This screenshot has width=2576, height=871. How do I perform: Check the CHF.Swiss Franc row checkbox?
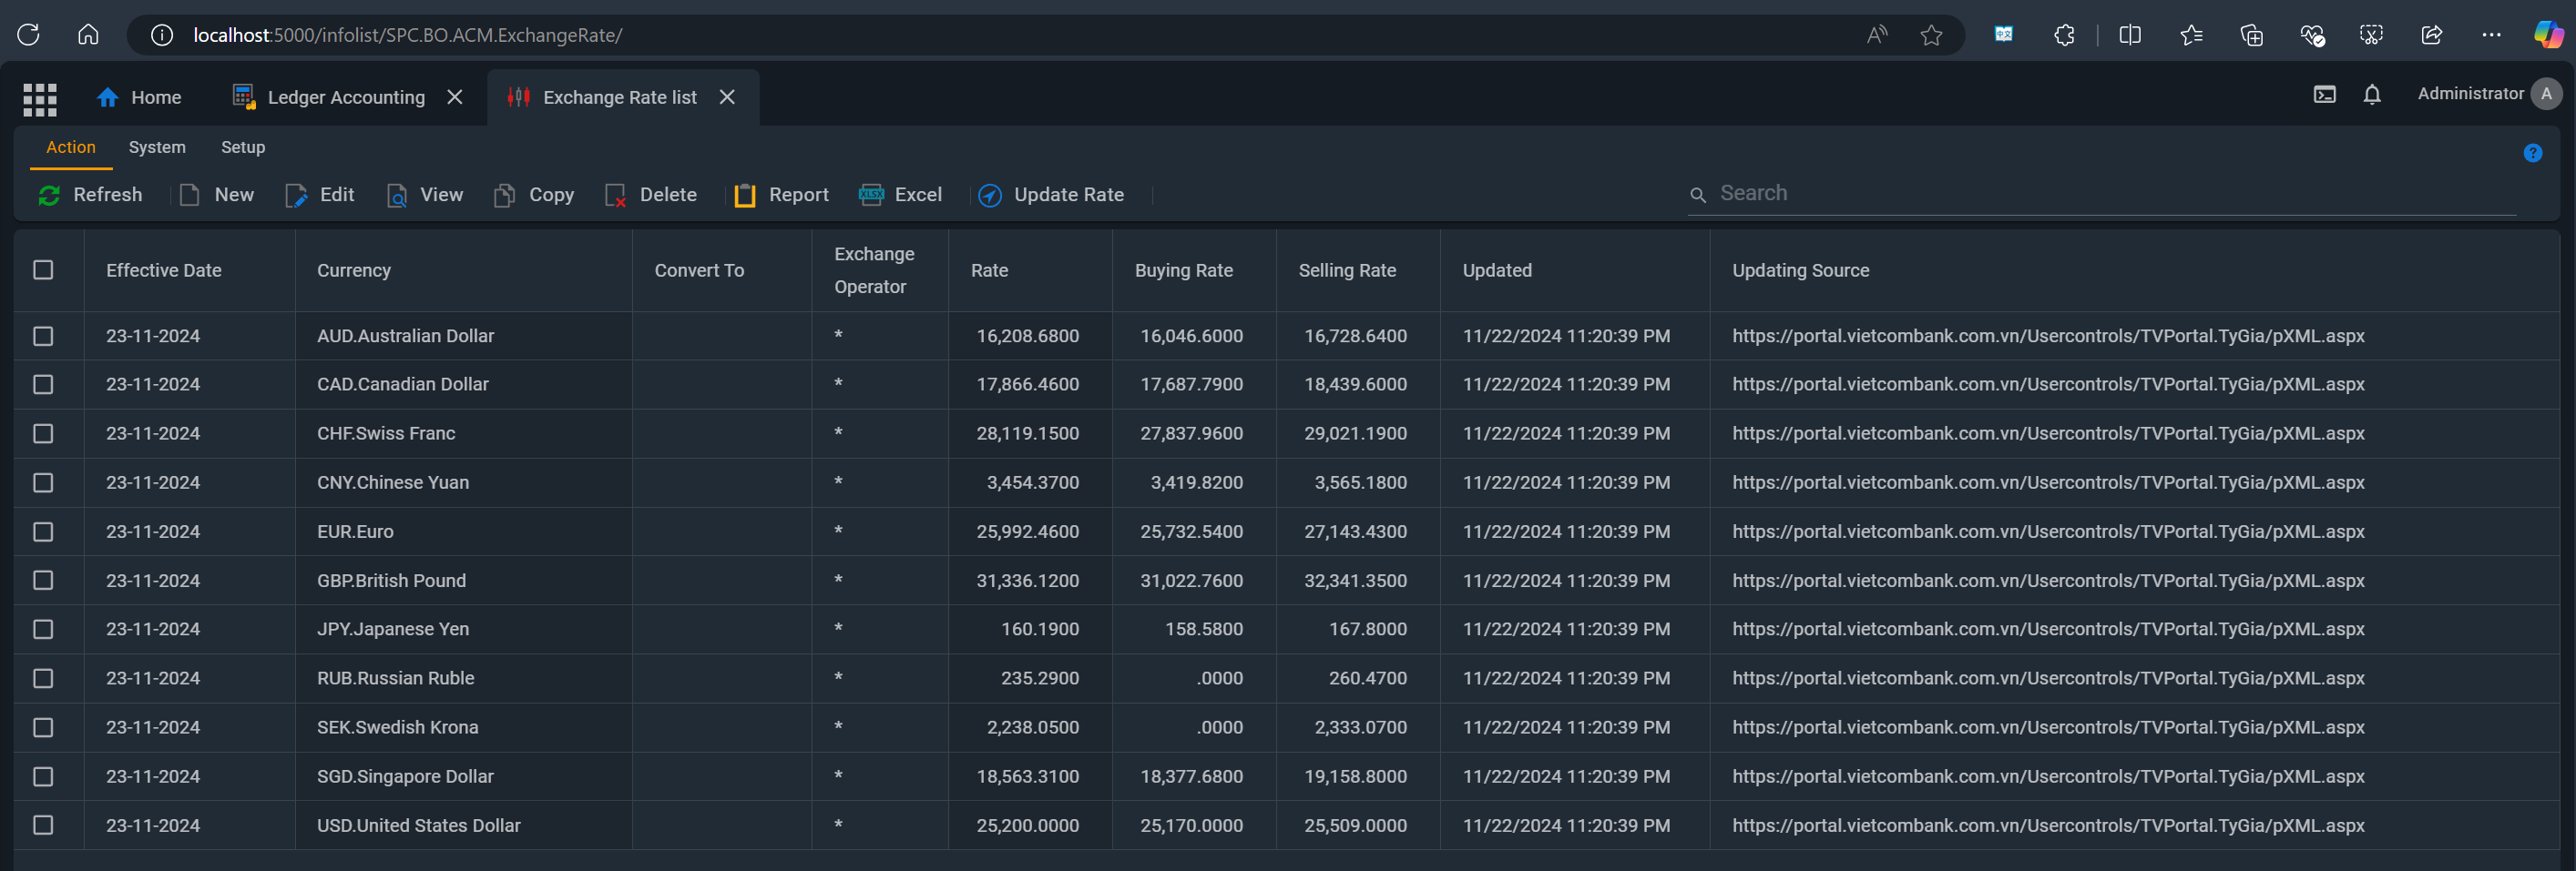(x=43, y=433)
